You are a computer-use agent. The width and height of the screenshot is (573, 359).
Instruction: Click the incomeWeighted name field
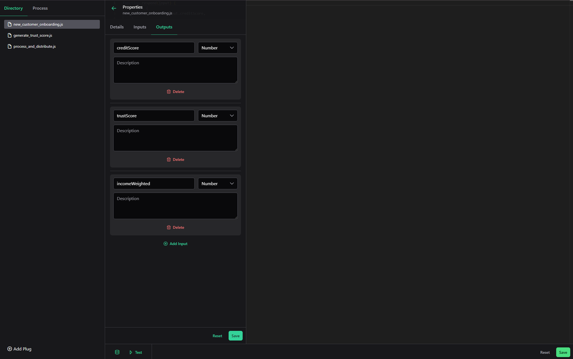click(x=154, y=184)
